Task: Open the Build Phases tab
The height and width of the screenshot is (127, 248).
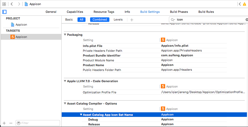Action: pos(179,12)
